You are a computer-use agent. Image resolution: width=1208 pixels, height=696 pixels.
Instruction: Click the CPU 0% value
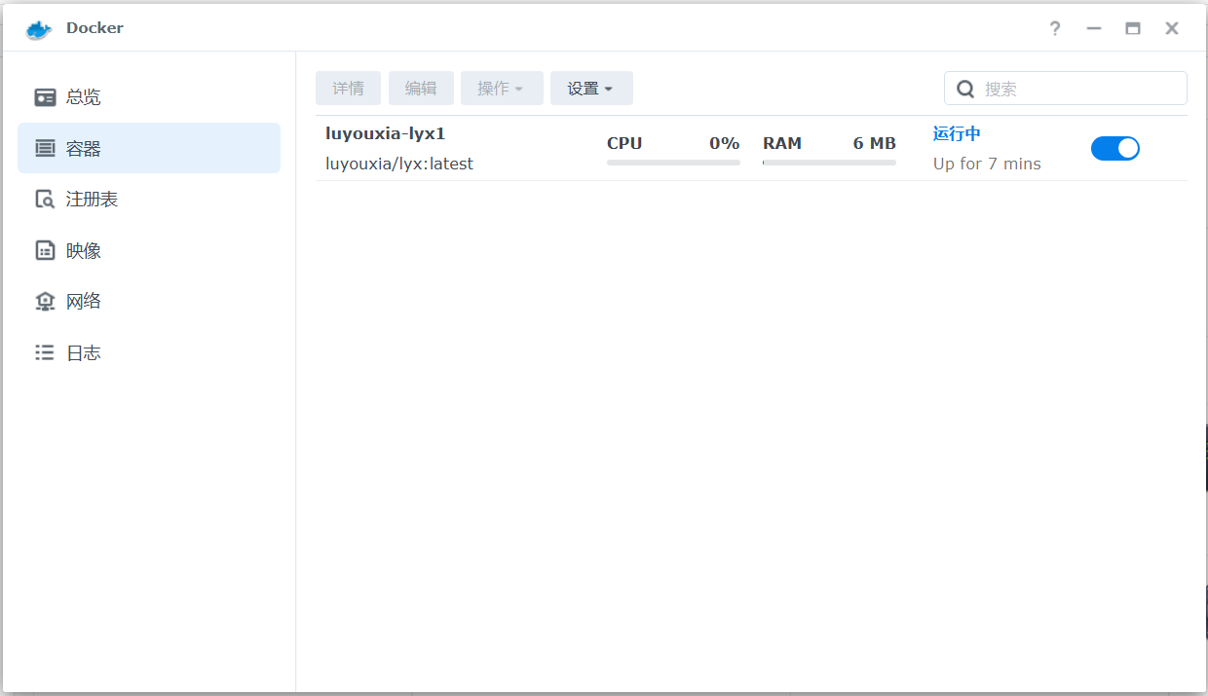[725, 143]
